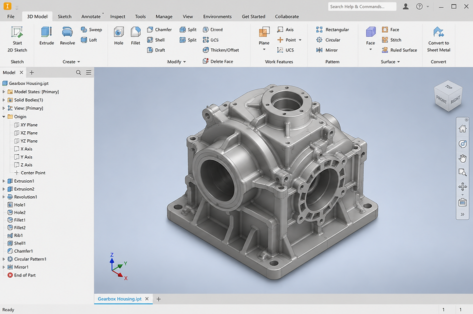Open the Inspect ribbon tab
The height and width of the screenshot is (314, 473).
117,16
